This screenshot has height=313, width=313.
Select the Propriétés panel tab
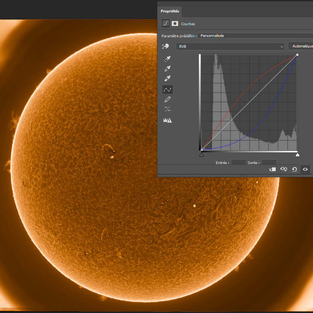pos(170,11)
